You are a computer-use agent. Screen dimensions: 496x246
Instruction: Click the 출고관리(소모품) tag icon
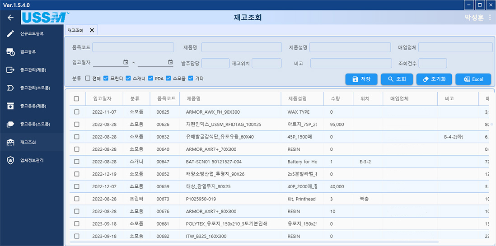[10, 88]
